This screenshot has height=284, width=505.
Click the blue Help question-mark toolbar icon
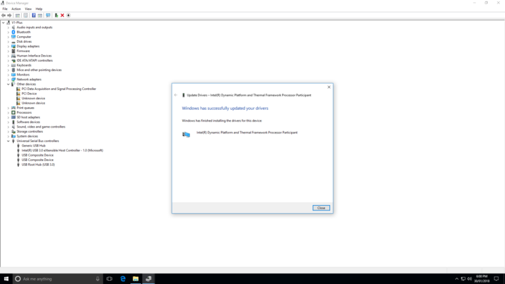point(34,15)
